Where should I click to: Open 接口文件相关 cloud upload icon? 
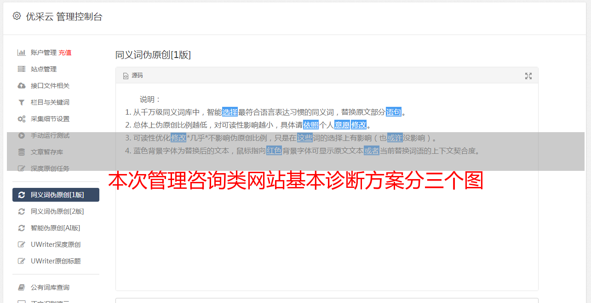tap(21, 86)
